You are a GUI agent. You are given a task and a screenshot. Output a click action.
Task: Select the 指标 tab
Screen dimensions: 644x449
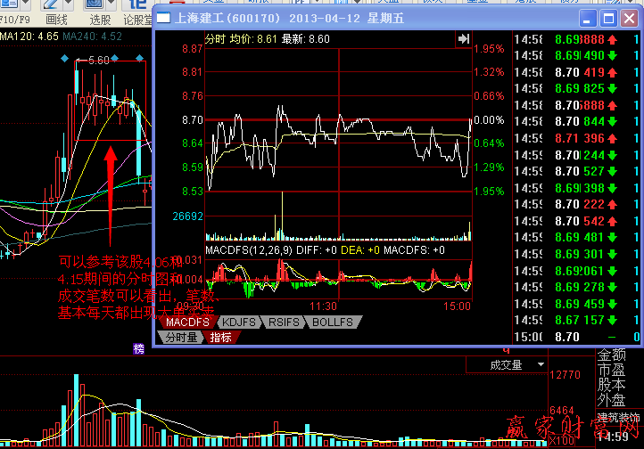tap(221, 337)
